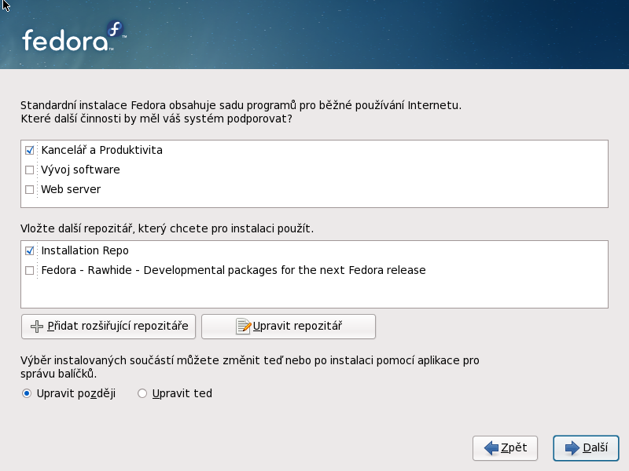Click the fedora wordmark in the banner
The height and width of the screenshot is (471, 629).
coord(64,40)
